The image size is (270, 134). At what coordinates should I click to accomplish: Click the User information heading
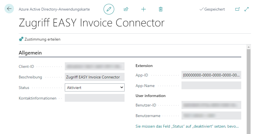pyautogui.click(x=150, y=96)
